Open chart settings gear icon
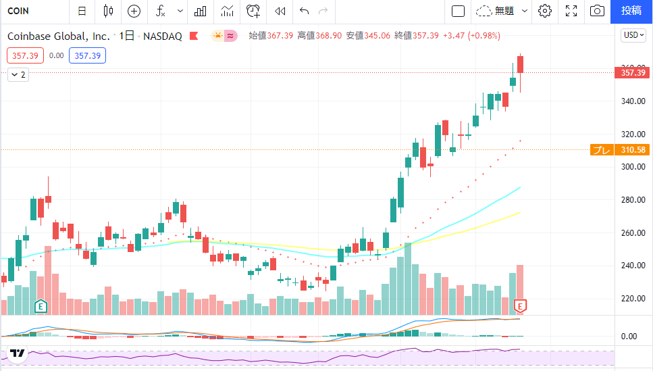 [545, 11]
